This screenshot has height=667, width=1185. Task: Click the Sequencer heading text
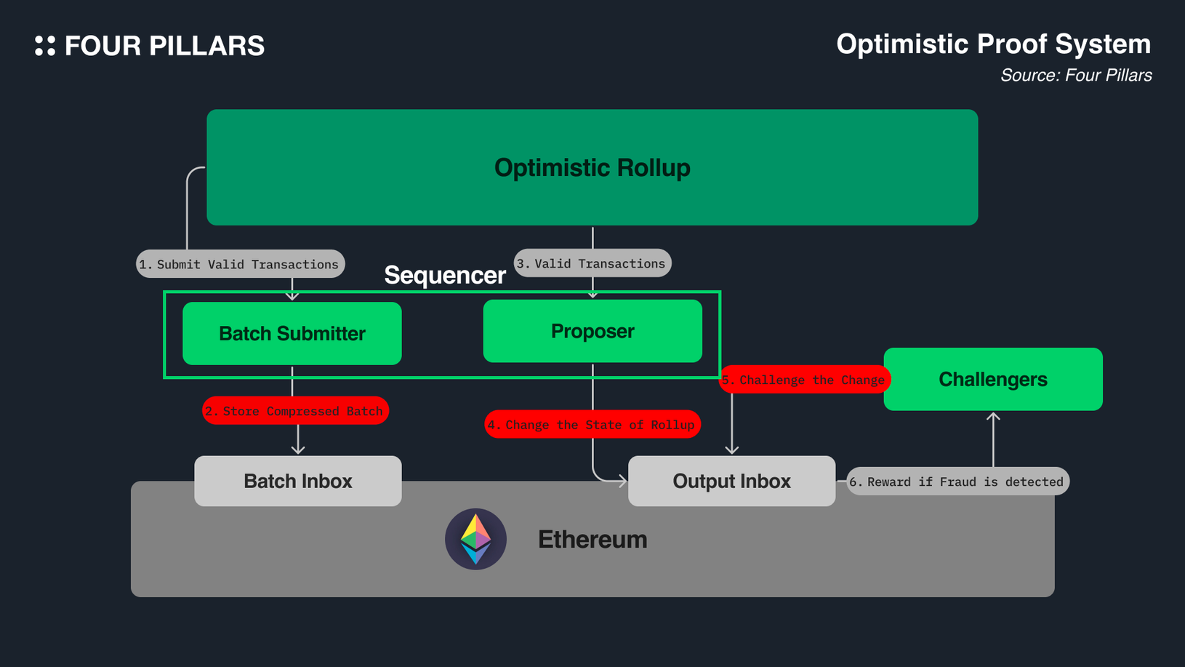click(444, 275)
